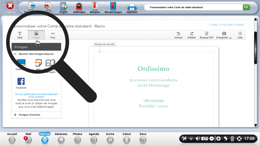Image resolution: width=260 pixels, height=146 pixels.
Task: Click the scroll down arrow
Action: tap(256, 125)
